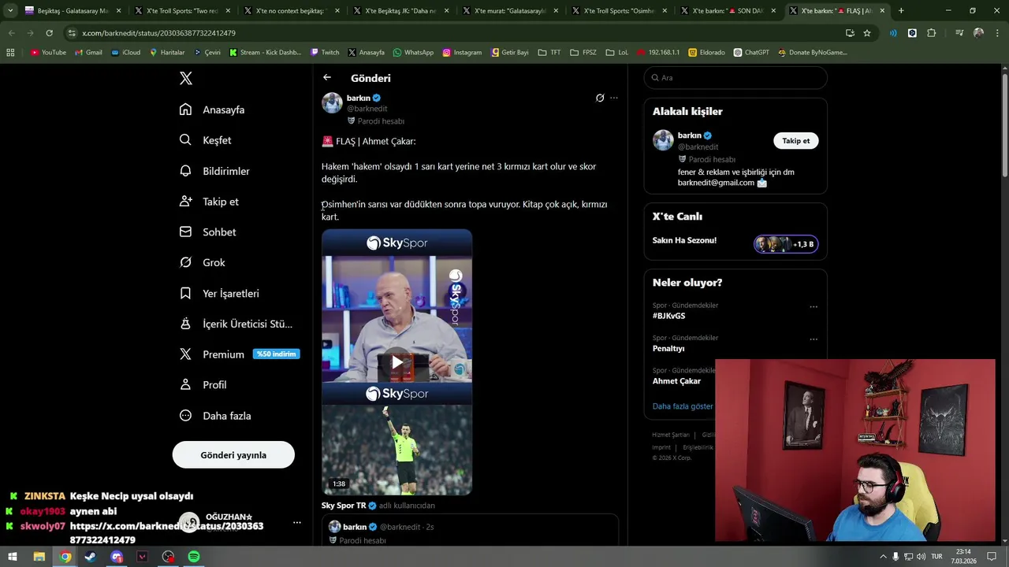
Task: Click Gönderi yayınla button
Action: (x=233, y=455)
